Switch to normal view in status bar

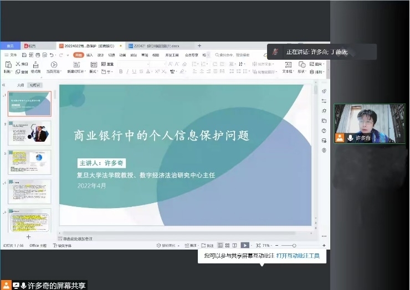coord(220,245)
